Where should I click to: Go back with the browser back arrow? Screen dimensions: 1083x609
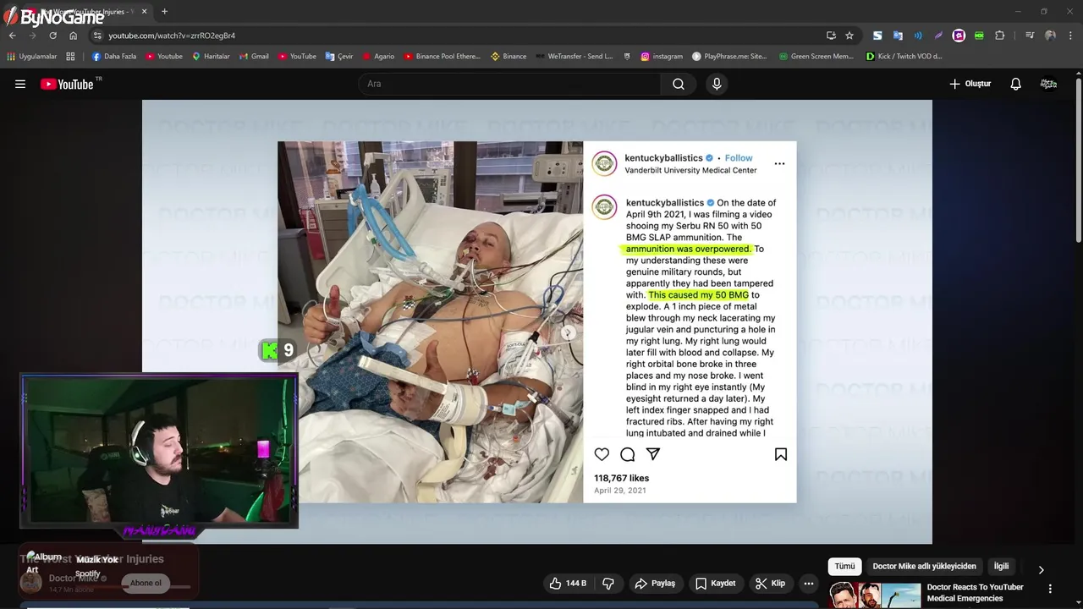click(13, 36)
